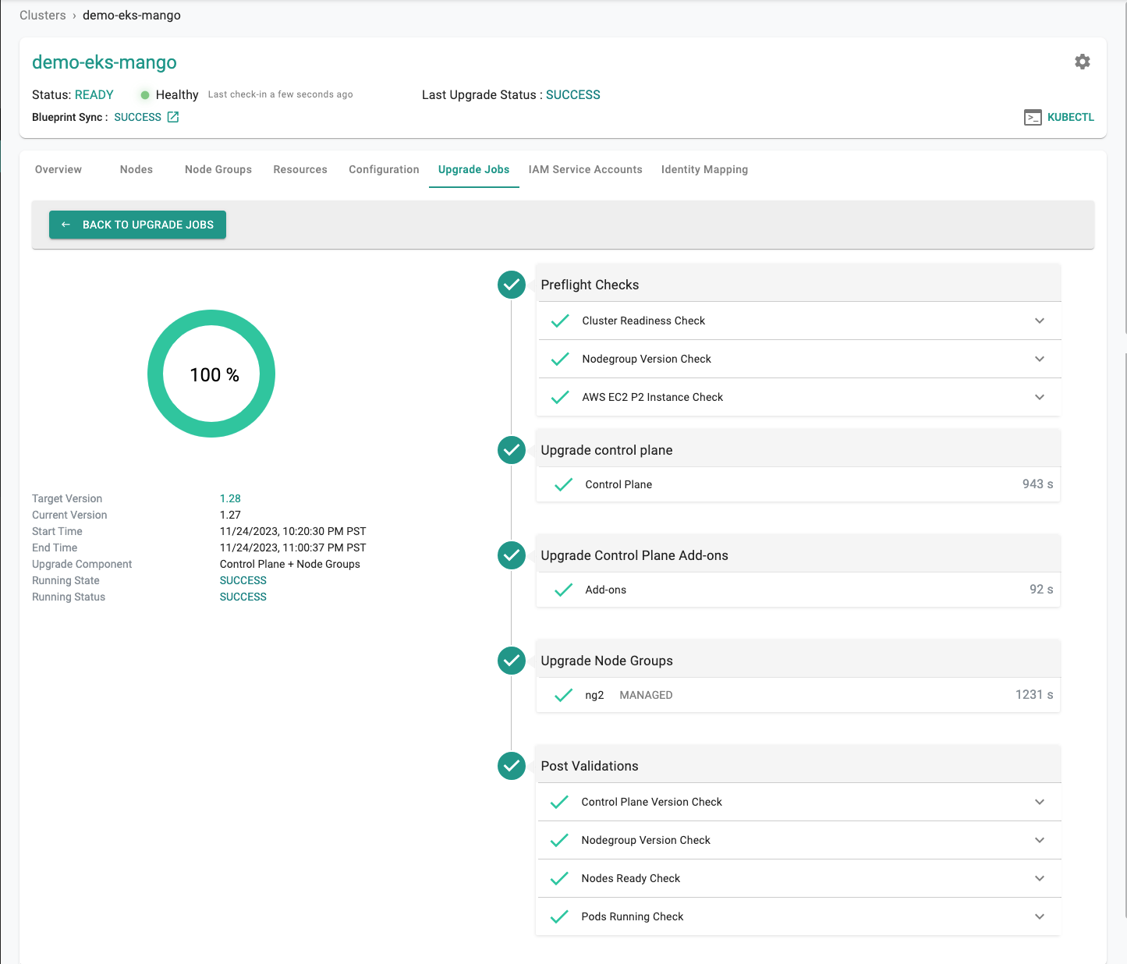1127x964 pixels.
Task: Click the Upgrade control plane step checkmark circle
Action: pyautogui.click(x=512, y=450)
